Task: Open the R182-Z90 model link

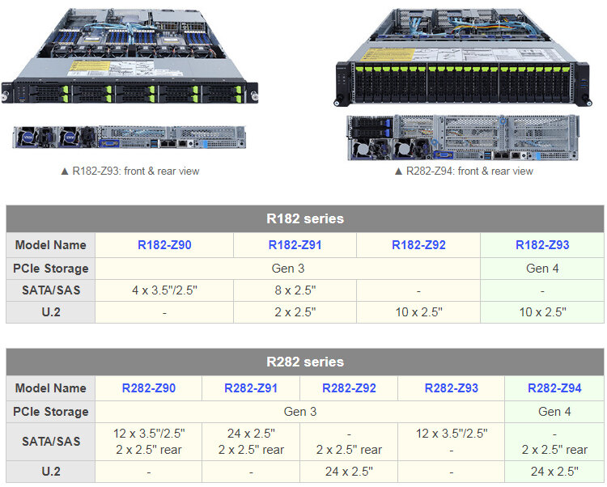Action: pos(164,245)
